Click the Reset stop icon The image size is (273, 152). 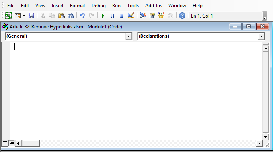click(121, 16)
